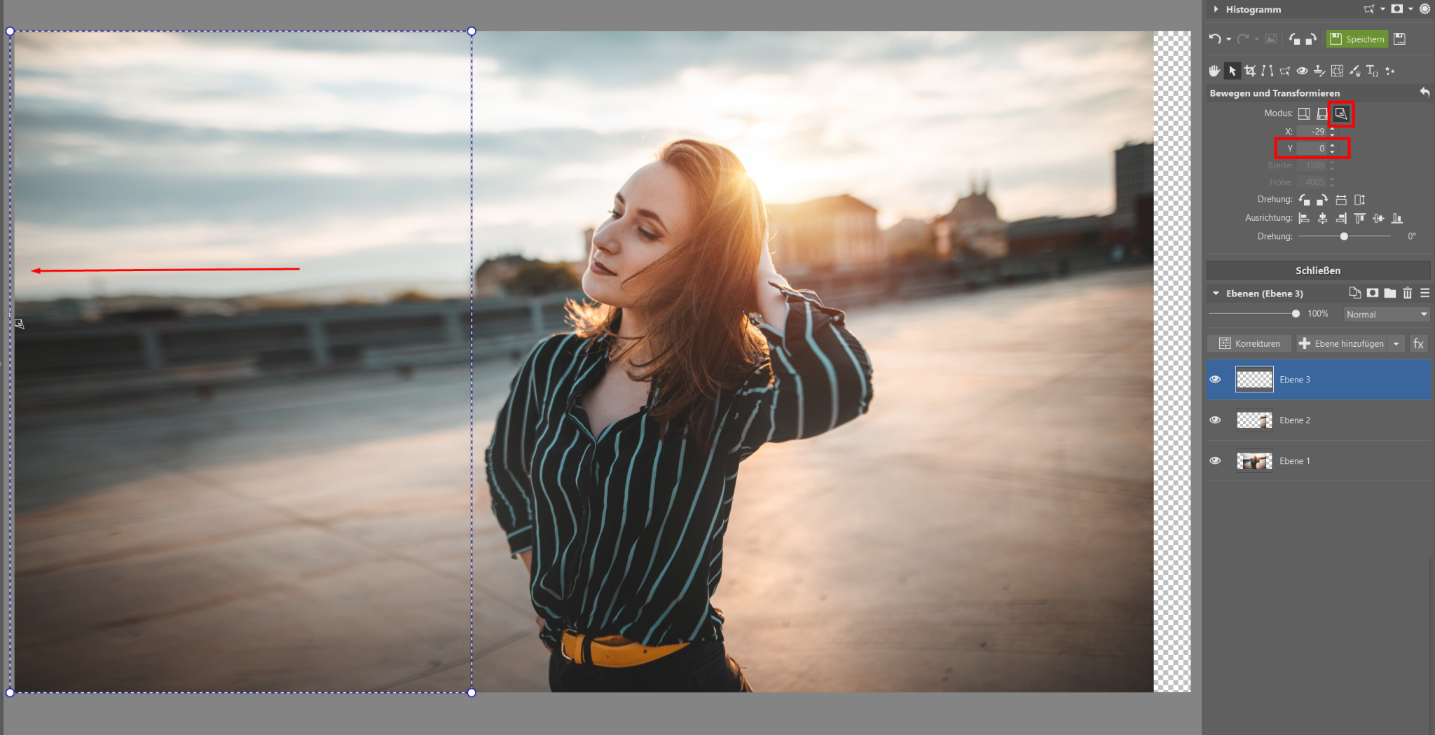Align layer to top edge

(x=1359, y=218)
